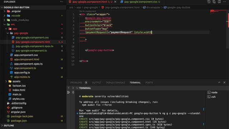Open timeline history icon in editor toolbar
This screenshot has width=229, height=129.
coord(209,2)
